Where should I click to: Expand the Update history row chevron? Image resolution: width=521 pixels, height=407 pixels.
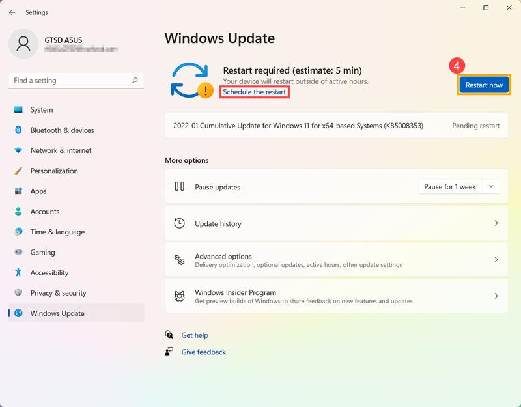pyautogui.click(x=496, y=223)
